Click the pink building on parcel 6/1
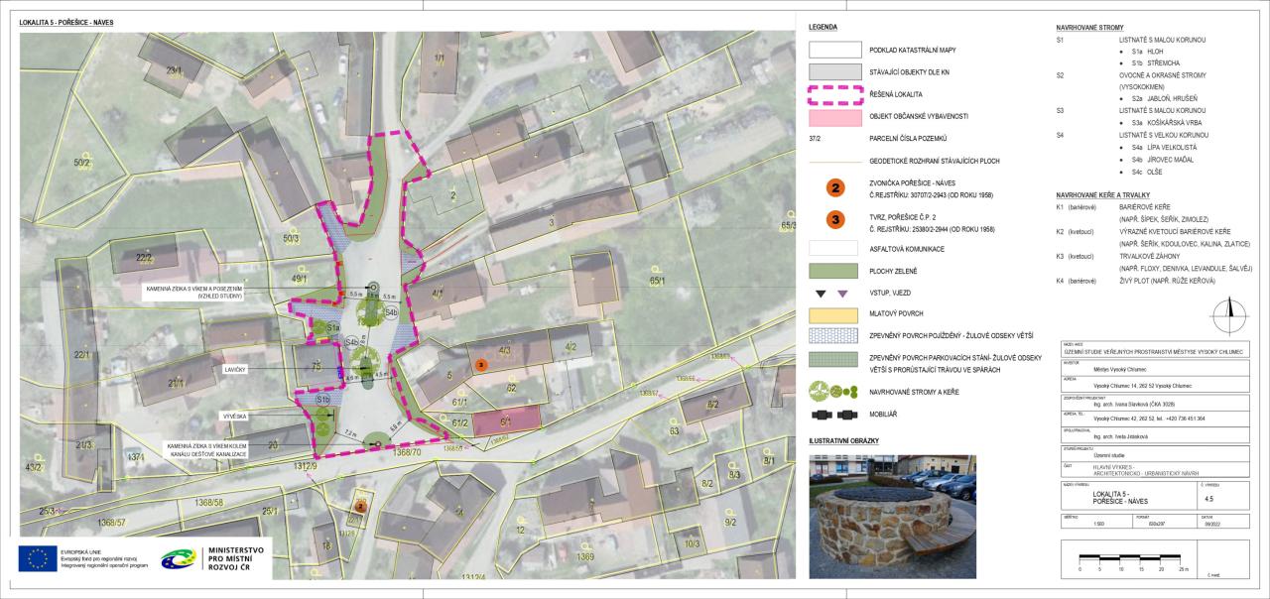This screenshot has height=599, width=1270. 506,422
